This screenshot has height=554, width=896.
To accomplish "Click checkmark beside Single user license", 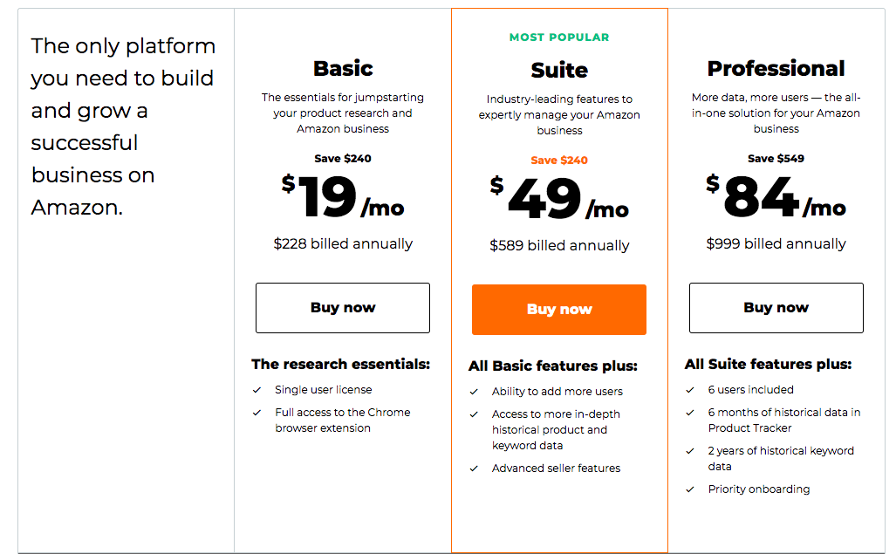I will (x=257, y=390).
